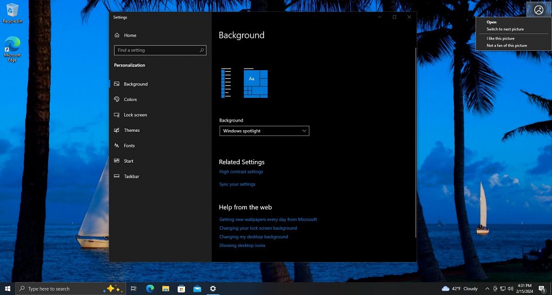
Task: Click the Background page heading text
Action: [x=241, y=35]
